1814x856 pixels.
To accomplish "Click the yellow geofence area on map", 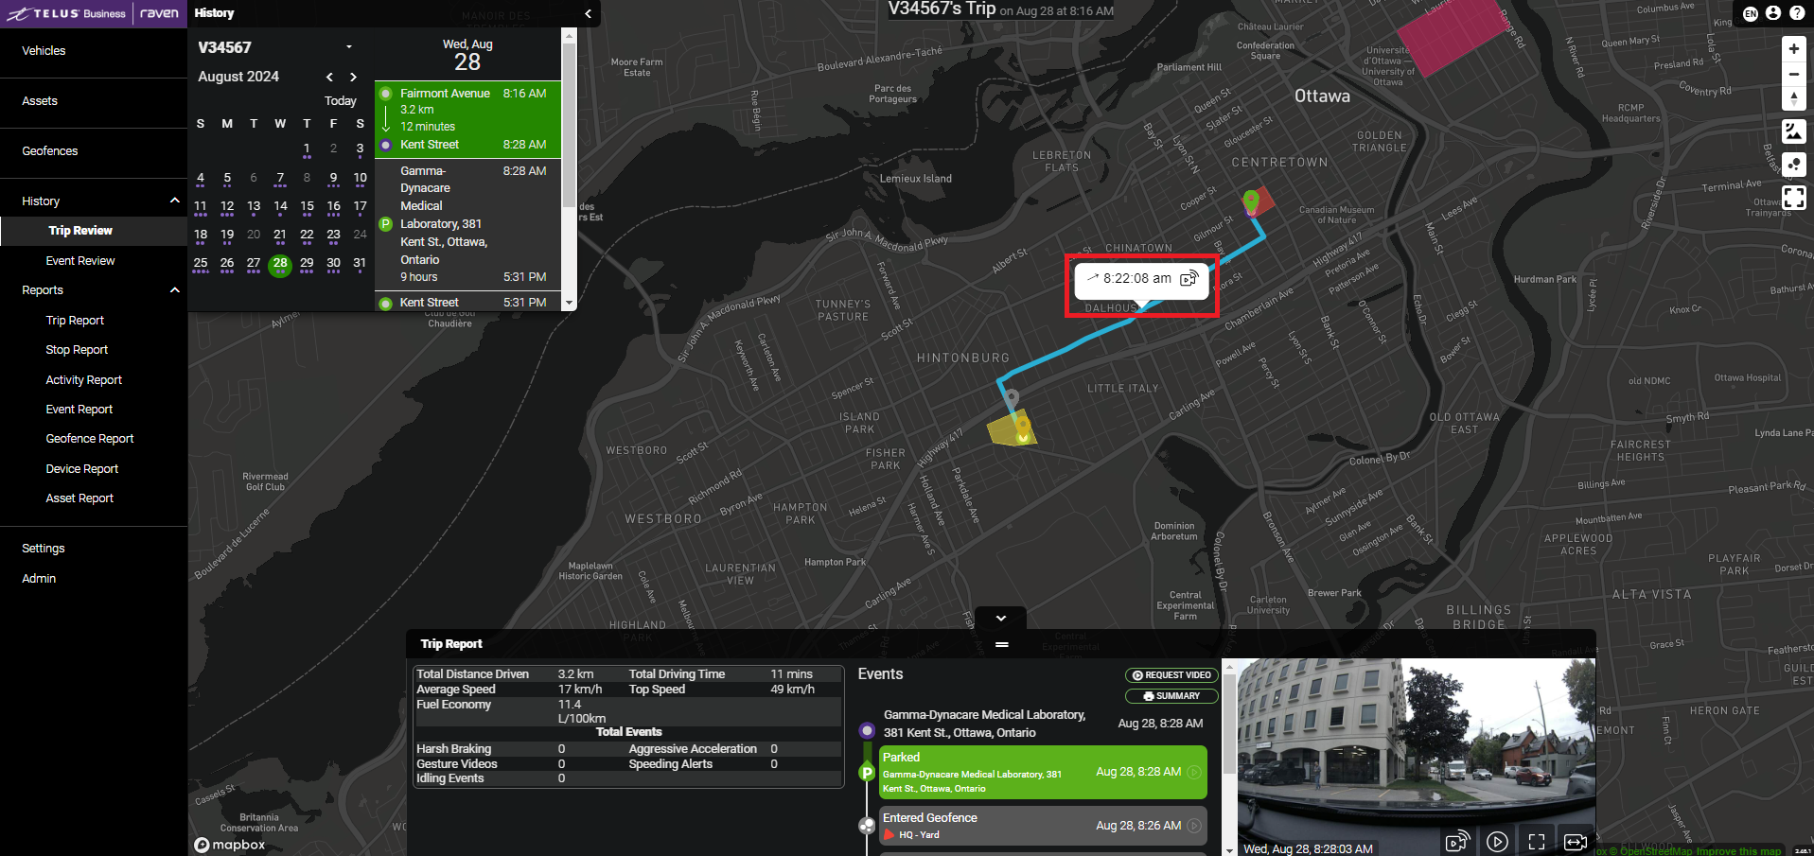I will tap(1011, 430).
